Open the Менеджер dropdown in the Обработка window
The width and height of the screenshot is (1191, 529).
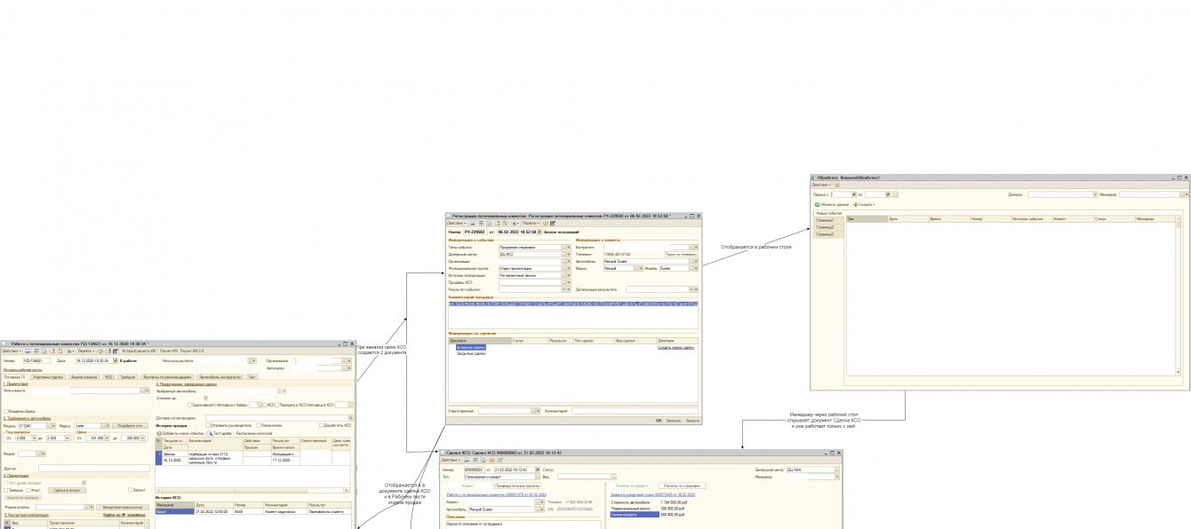click(x=1181, y=194)
